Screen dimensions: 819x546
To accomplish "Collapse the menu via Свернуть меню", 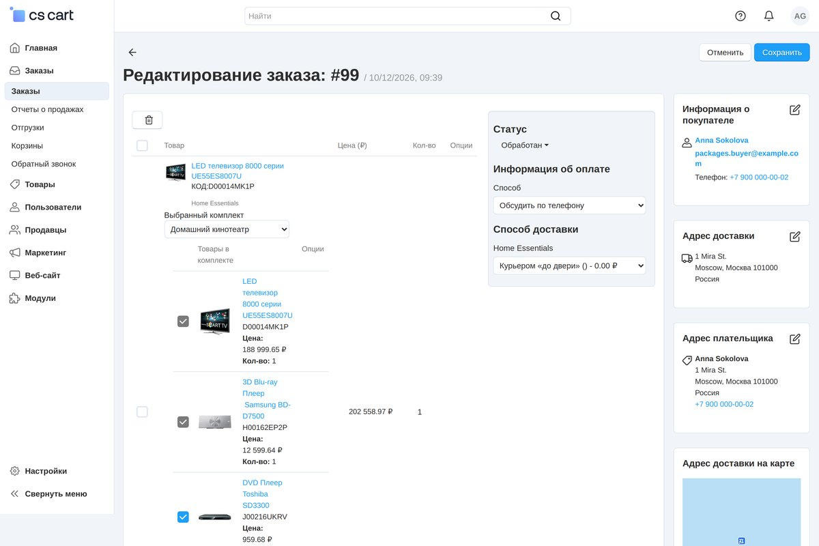I will (x=56, y=494).
